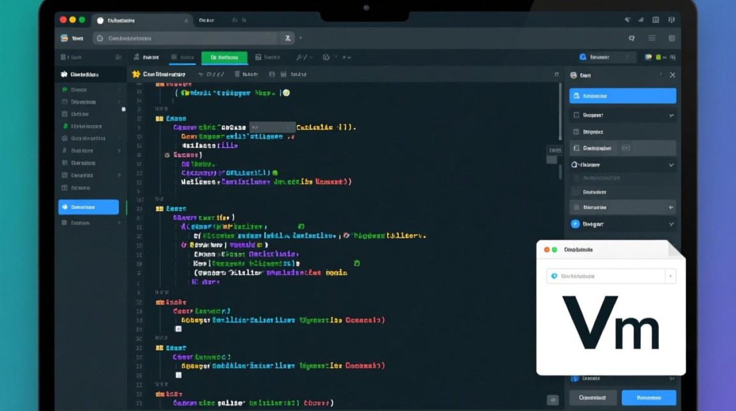This screenshot has height=411, width=736.
Task: Select the green highlighted toolbar tab
Action: (225, 57)
